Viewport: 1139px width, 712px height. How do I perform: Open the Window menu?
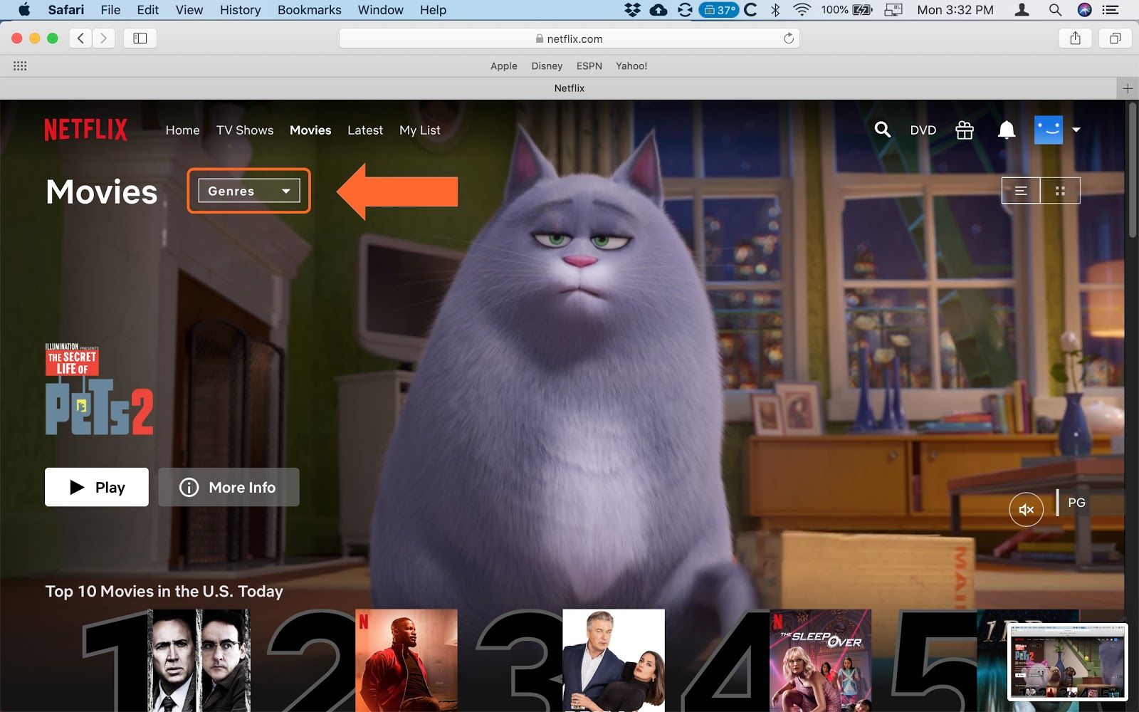(x=381, y=10)
